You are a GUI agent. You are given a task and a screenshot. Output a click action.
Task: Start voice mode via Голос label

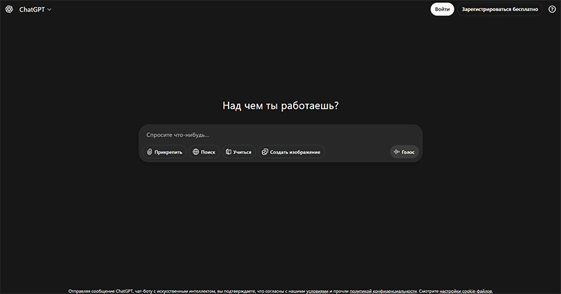tap(408, 152)
